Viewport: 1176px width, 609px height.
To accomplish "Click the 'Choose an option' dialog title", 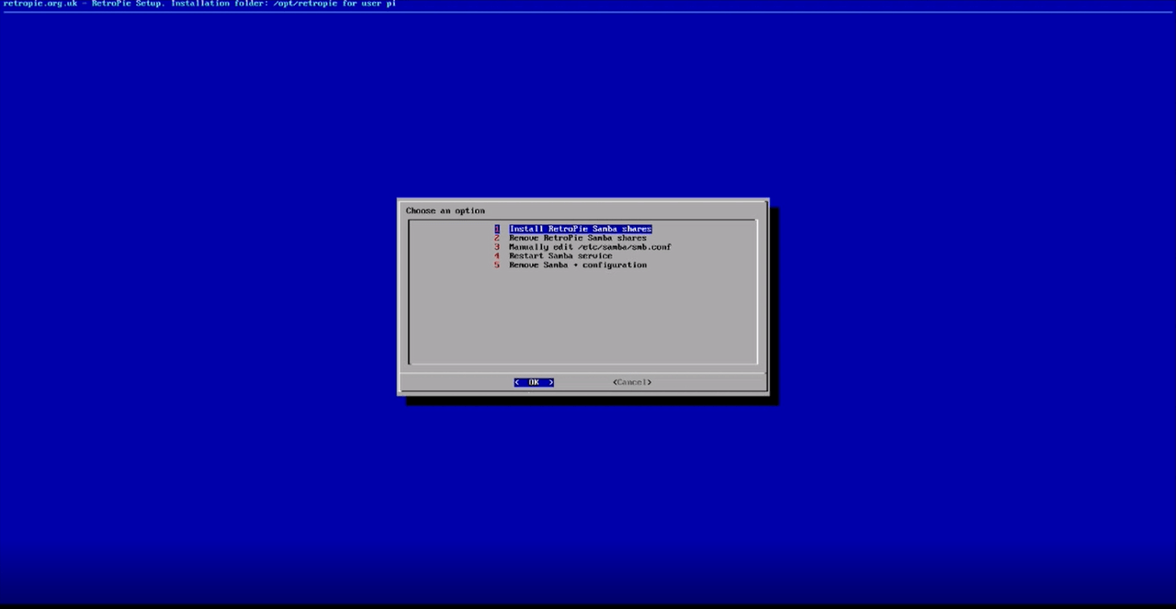I will pos(446,210).
